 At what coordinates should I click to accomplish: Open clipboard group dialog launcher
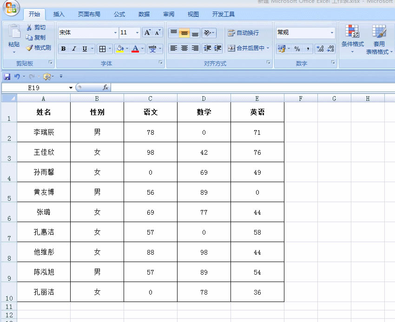click(x=51, y=62)
